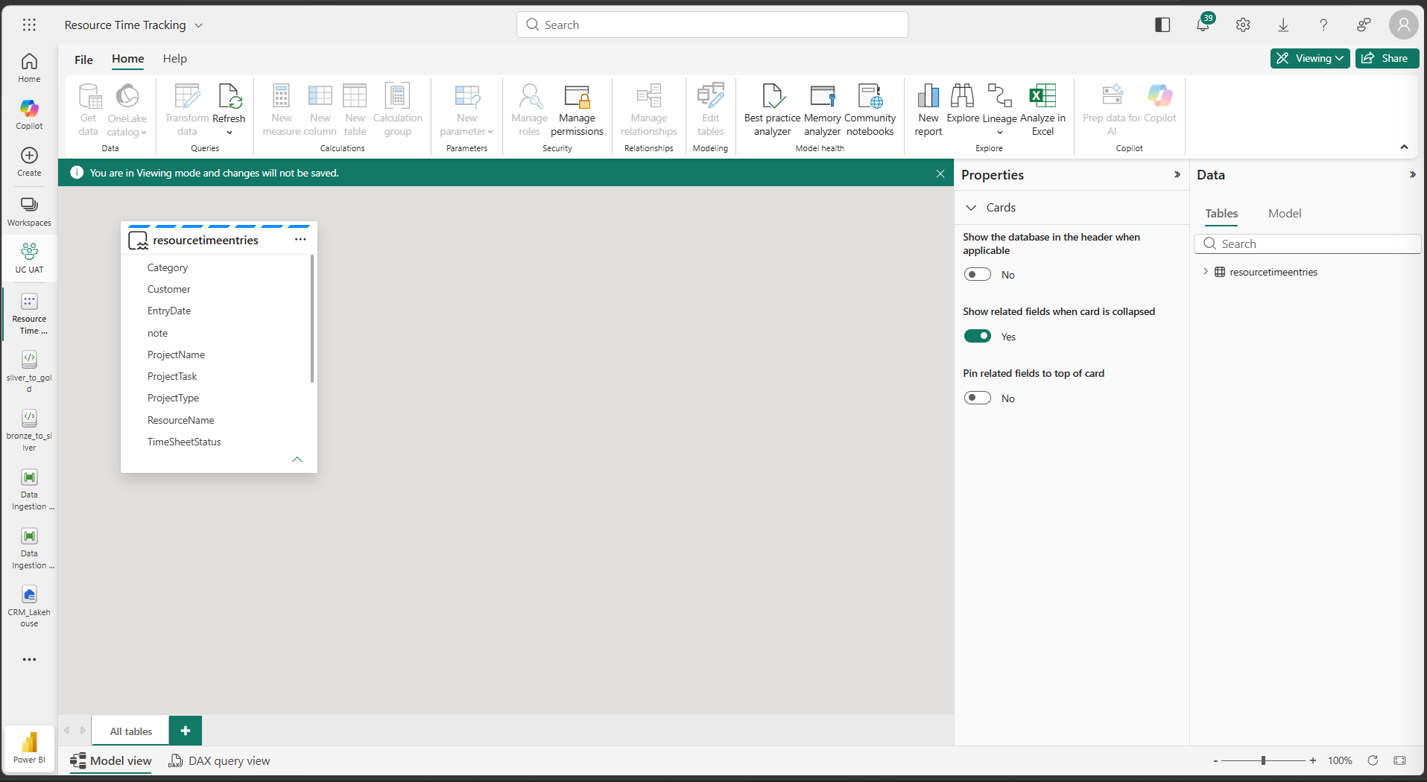Open Community notebooks
Image resolution: width=1427 pixels, height=782 pixels.
870,109
